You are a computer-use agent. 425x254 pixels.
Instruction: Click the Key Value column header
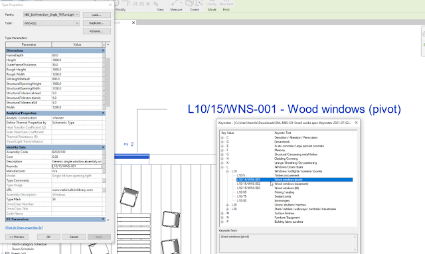(x=246, y=133)
